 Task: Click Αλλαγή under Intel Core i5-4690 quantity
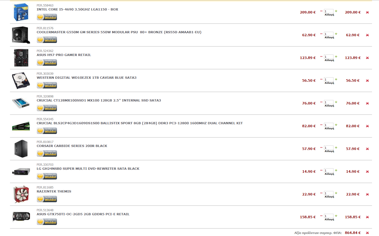point(329,15)
